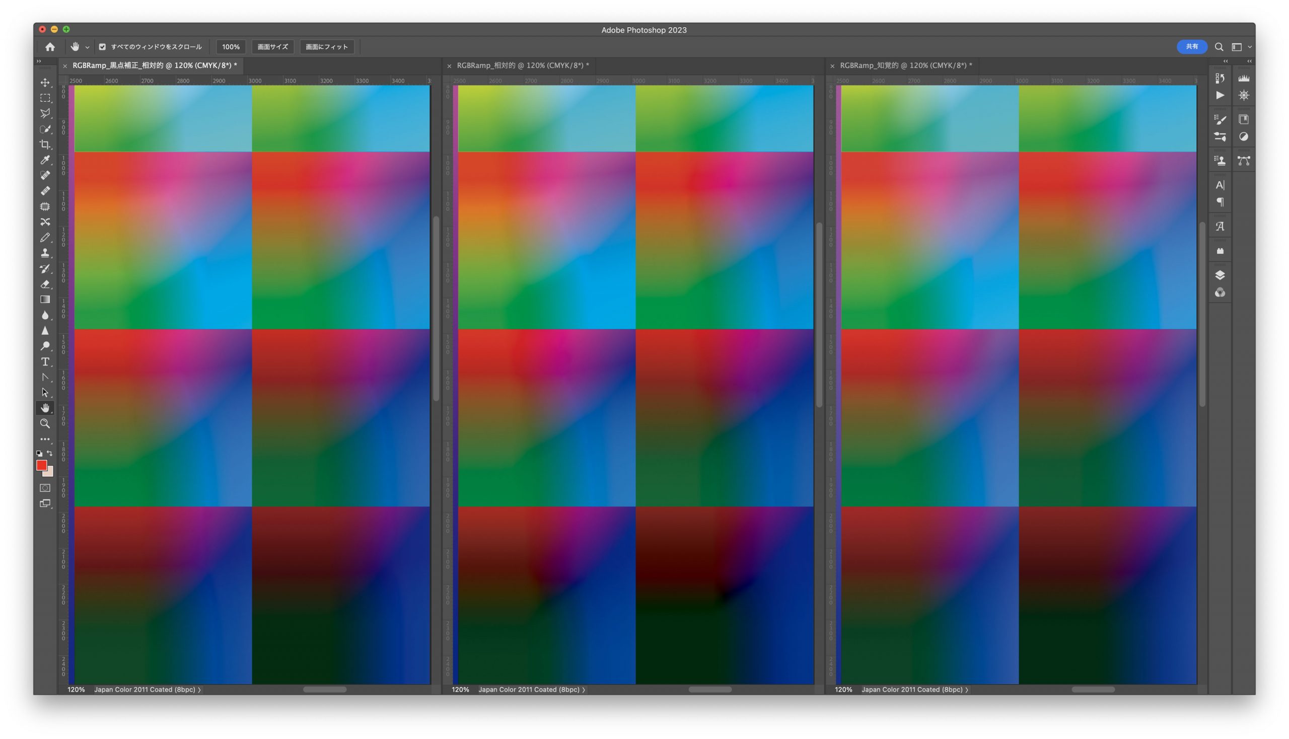
Task: Toggle Quick Mask mode
Action: (45, 488)
